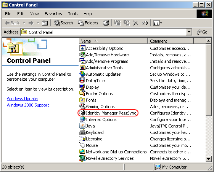Click the Date/Time applet icon

pos(82,81)
